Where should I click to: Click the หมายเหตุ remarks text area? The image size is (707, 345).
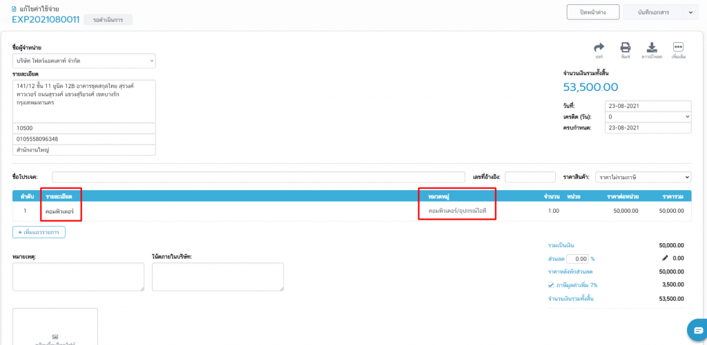pyautogui.click(x=78, y=277)
